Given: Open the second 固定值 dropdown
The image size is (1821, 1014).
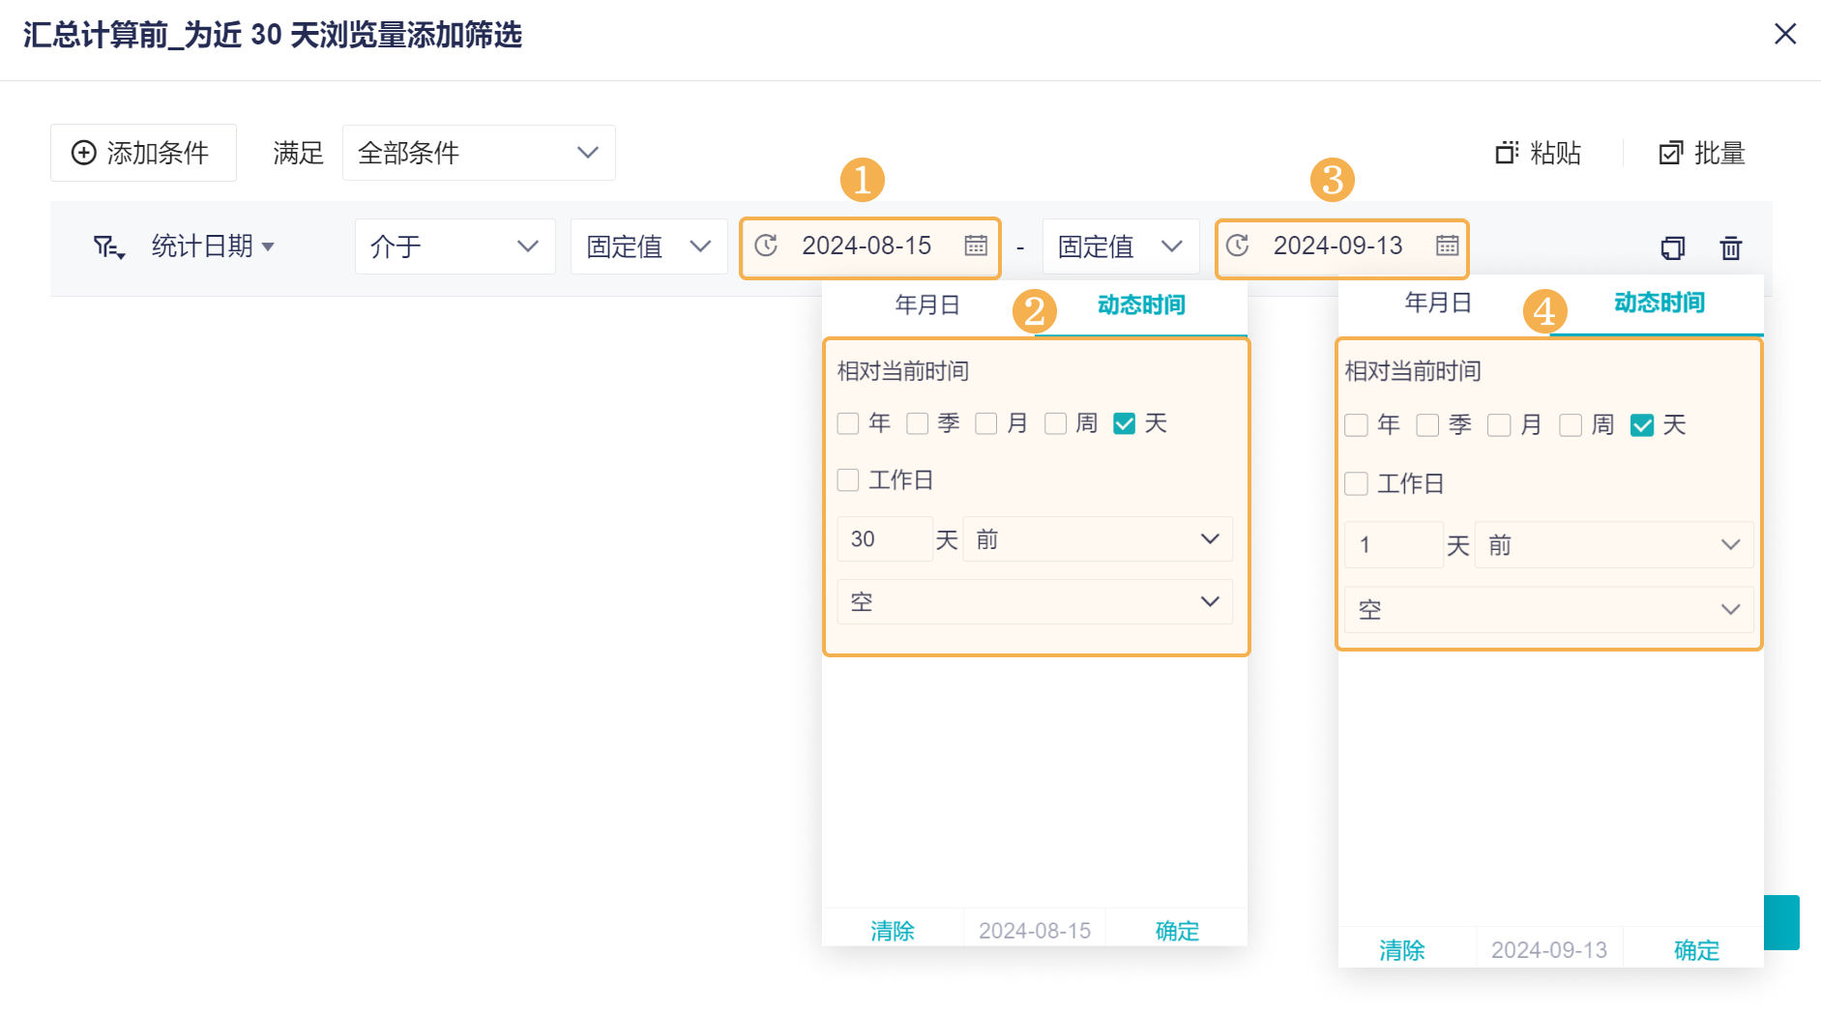Looking at the screenshot, I should pyautogui.click(x=1121, y=246).
